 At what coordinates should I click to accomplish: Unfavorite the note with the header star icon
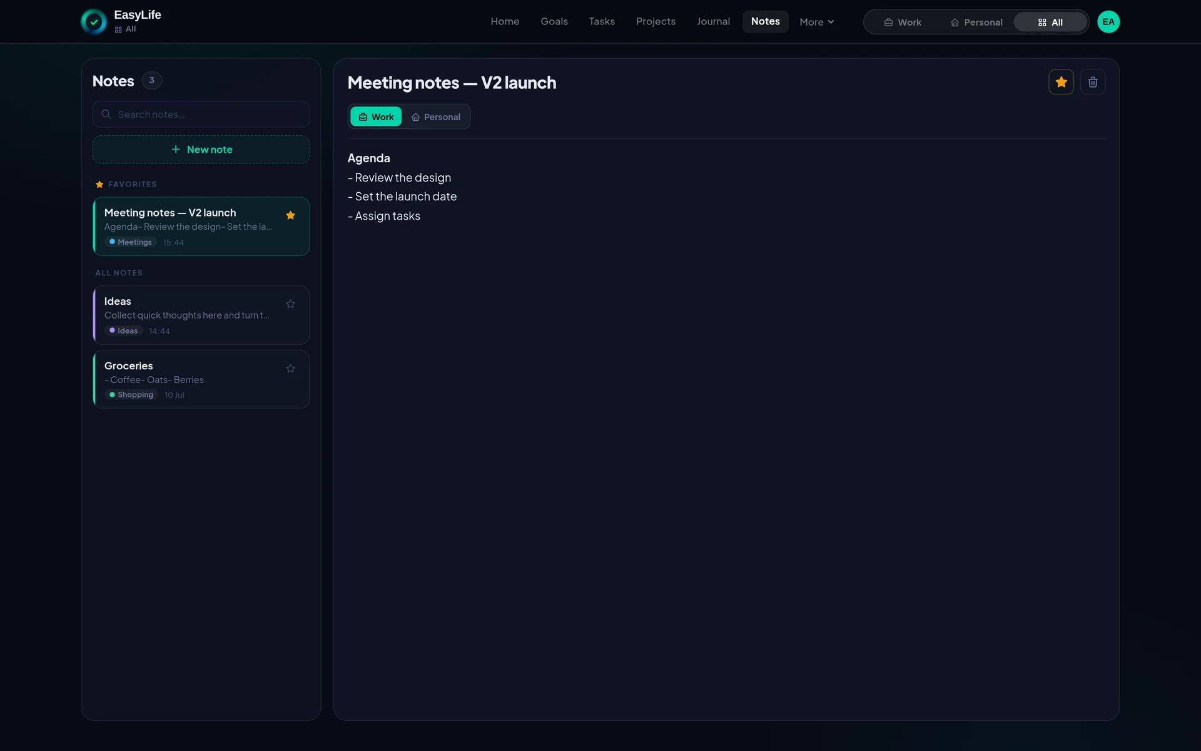click(1061, 82)
